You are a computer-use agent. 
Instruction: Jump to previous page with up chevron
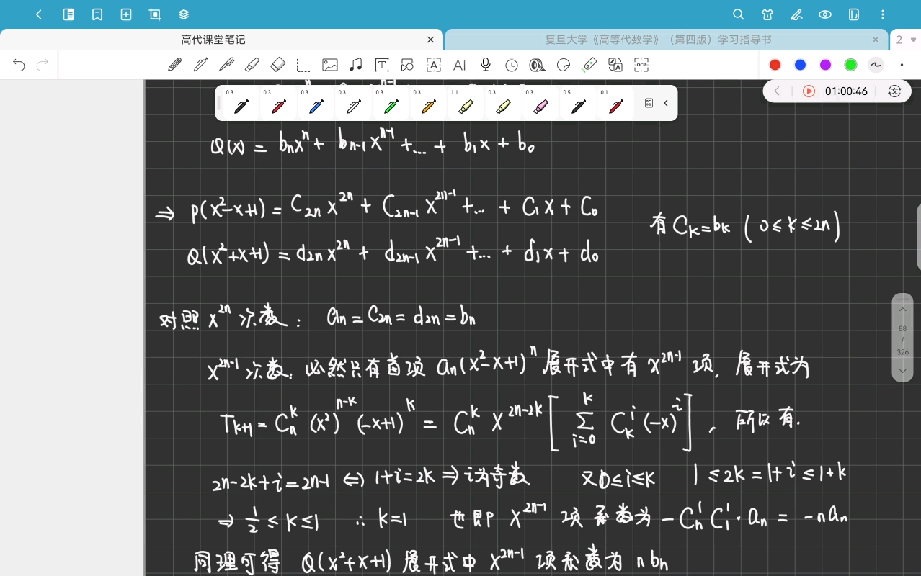(902, 310)
